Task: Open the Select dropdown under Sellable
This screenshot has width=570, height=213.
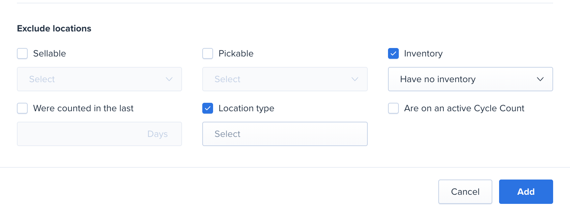Action: click(99, 79)
